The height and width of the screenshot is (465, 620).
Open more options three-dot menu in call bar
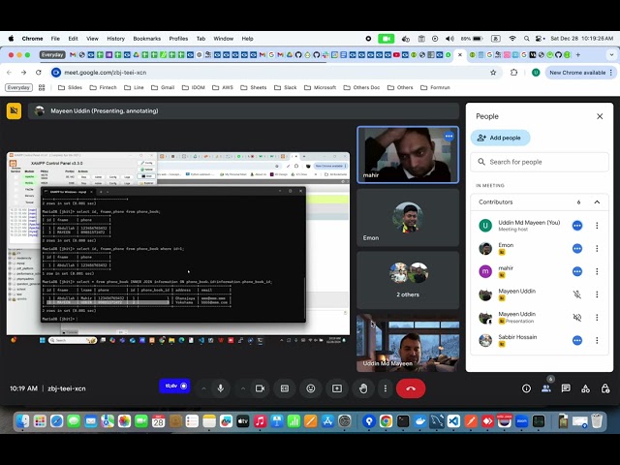click(x=386, y=388)
